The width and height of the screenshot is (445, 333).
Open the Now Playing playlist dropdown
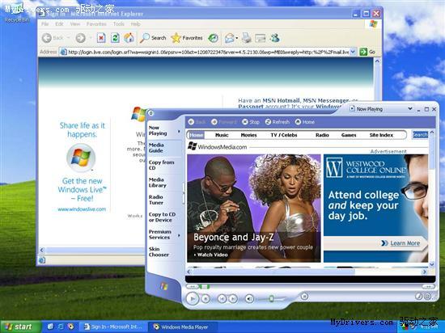click(410, 109)
